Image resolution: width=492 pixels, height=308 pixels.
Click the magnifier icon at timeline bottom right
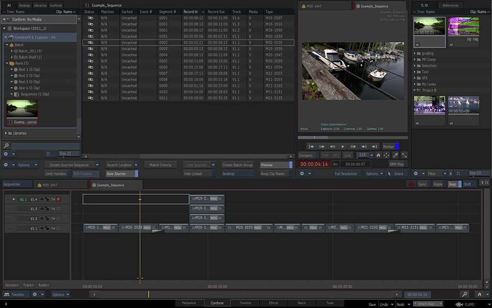point(465,294)
